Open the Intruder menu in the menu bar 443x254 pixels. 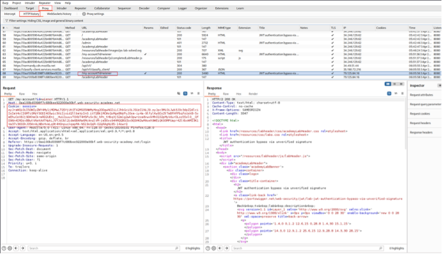pyautogui.click(x=30, y=3)
